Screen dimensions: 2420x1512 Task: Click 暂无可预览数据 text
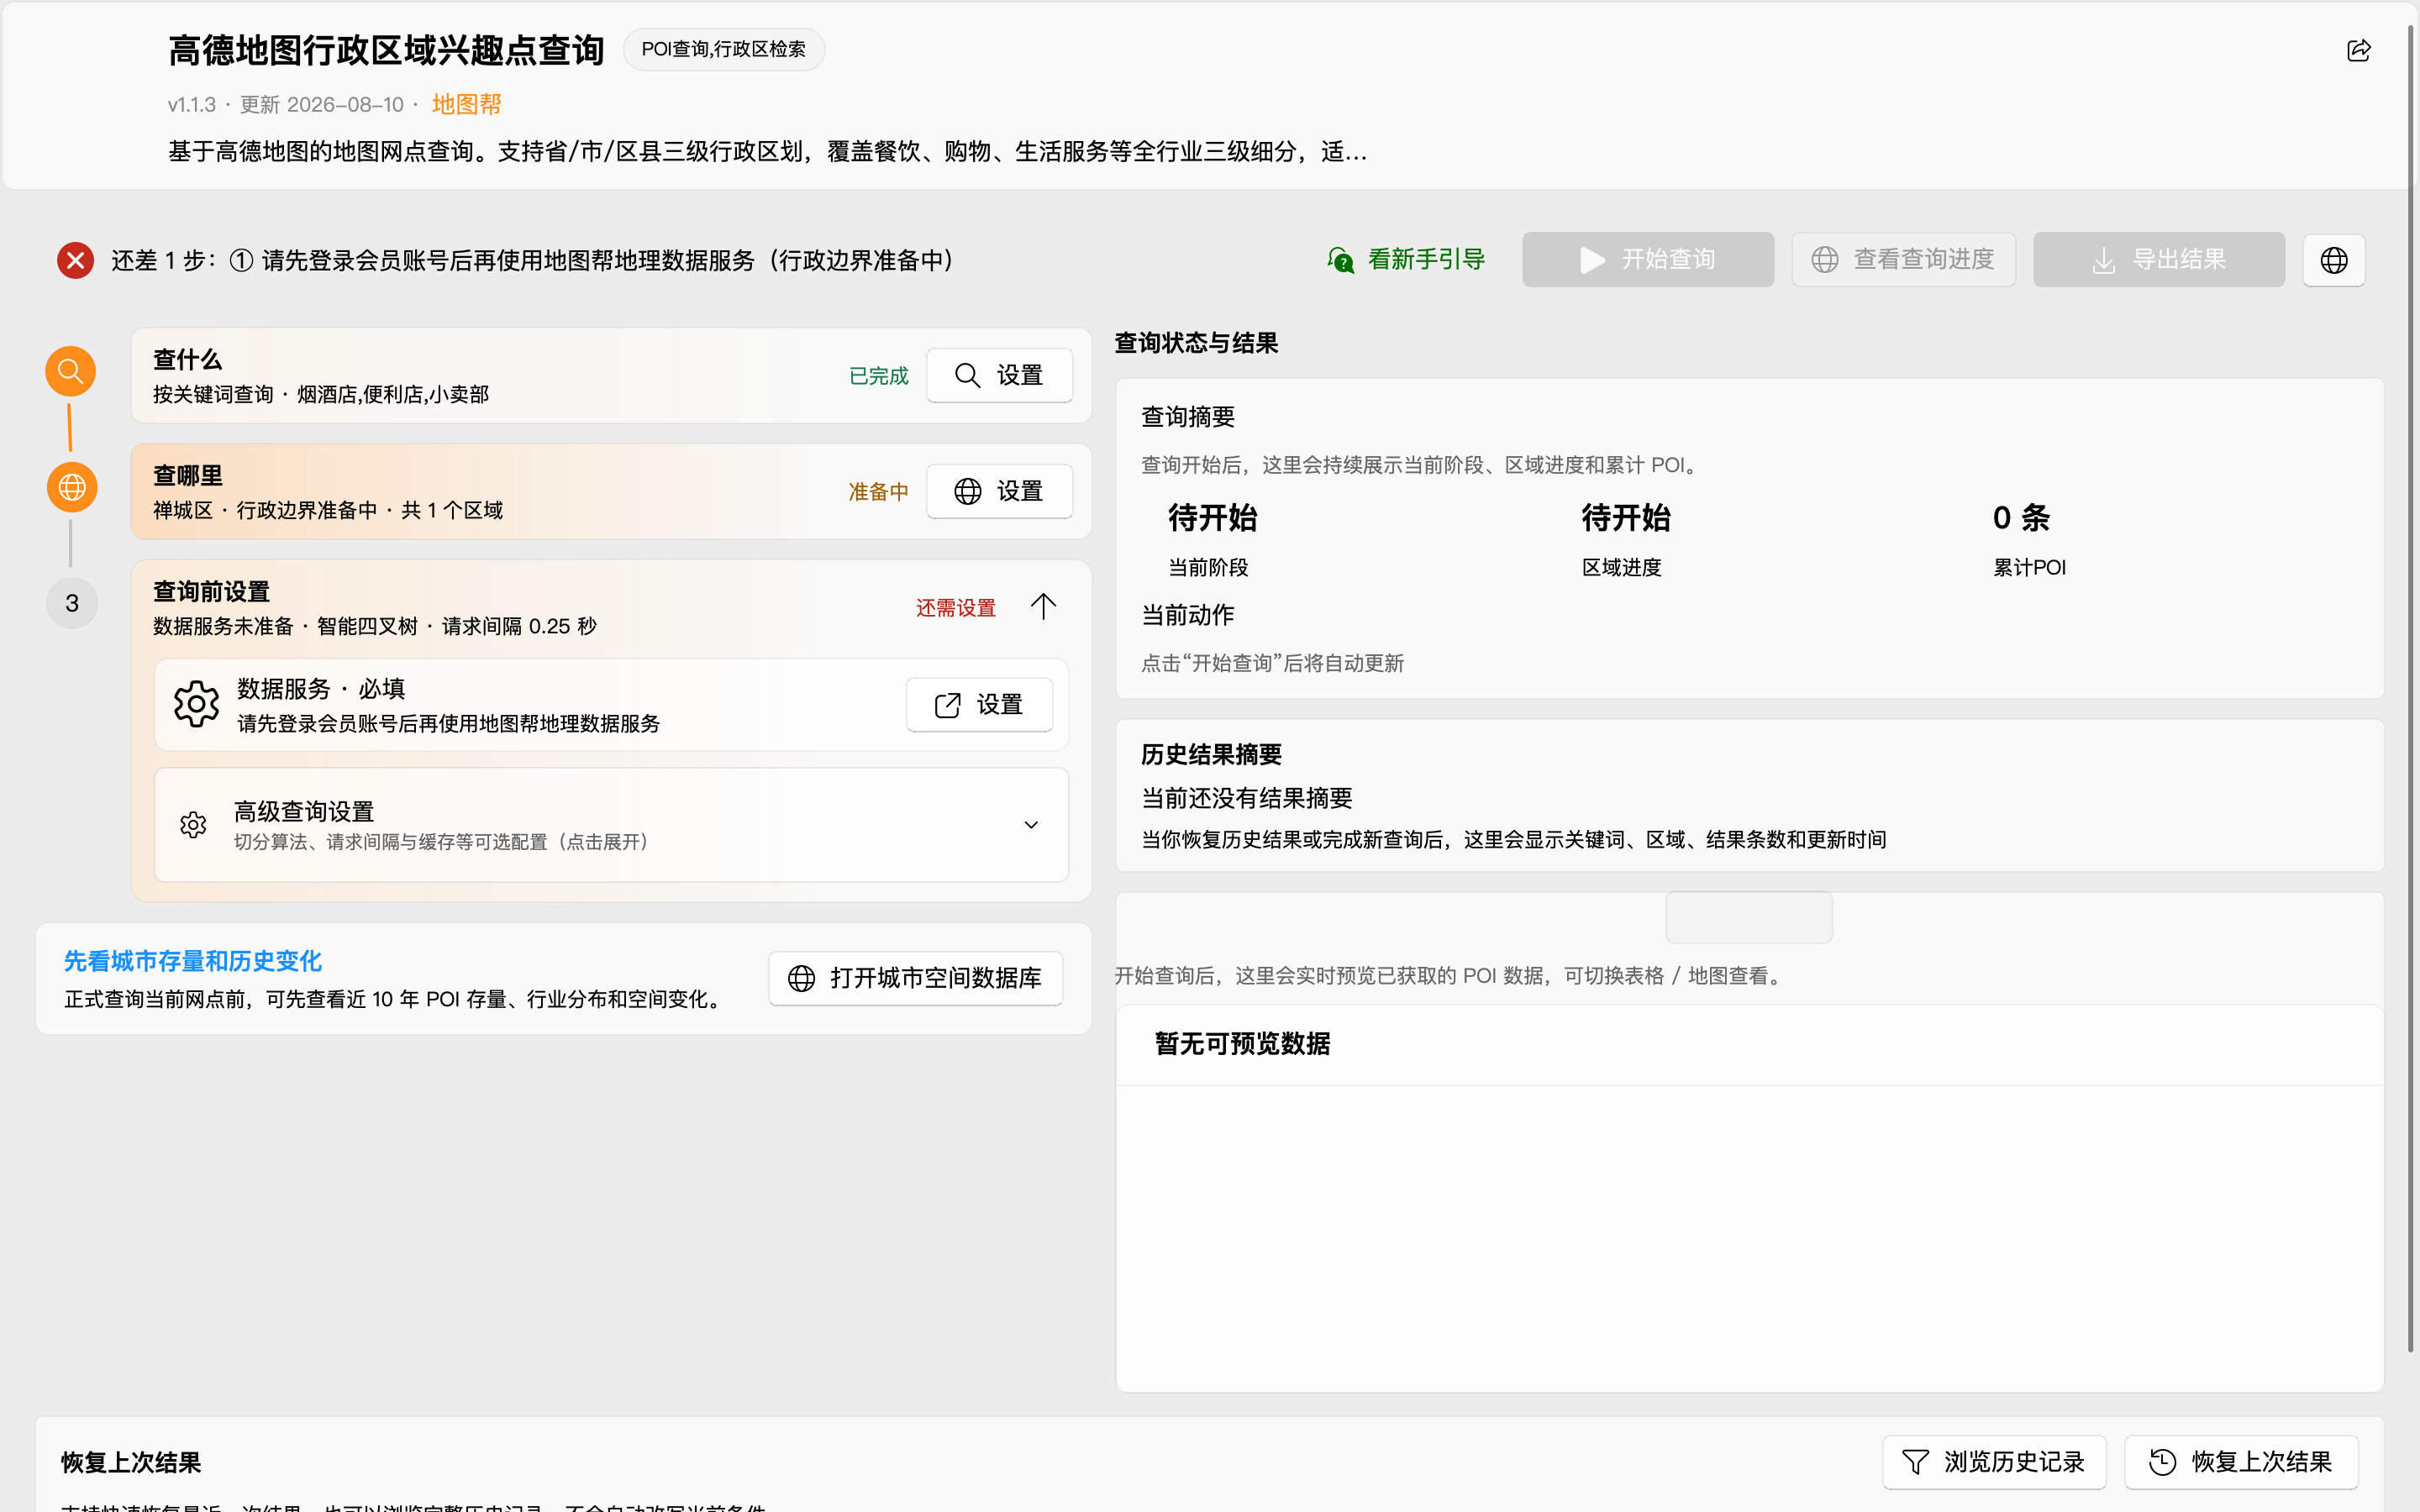tap(1242, 1044)
